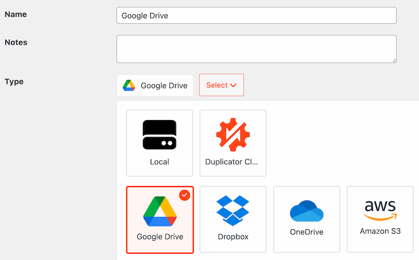Click the Name input field
The image size is (419, 260).
(256, 15)
